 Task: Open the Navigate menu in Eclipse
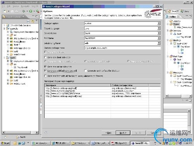25,6
